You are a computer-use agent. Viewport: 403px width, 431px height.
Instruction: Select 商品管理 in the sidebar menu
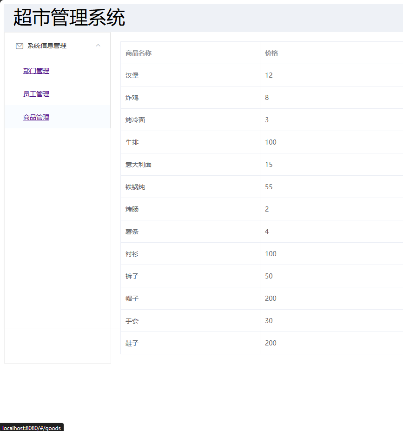click(x=36, y=117)
